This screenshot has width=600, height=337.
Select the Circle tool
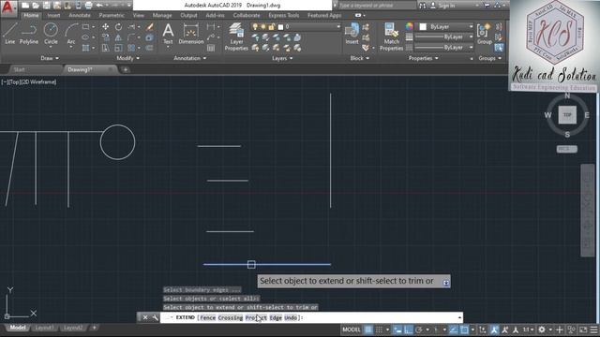point(51,34)
